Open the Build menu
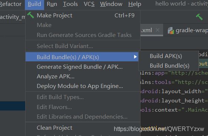Image resolution: width=208 pixels, height=136 pixels. [34, 4]
